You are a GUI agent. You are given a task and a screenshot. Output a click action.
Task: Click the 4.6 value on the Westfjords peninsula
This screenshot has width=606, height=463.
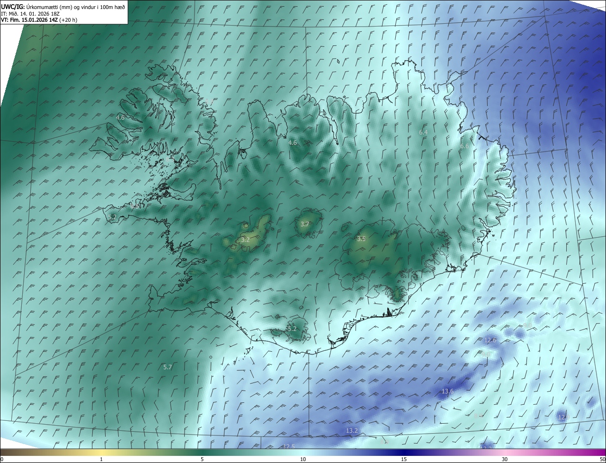point(120,117)
